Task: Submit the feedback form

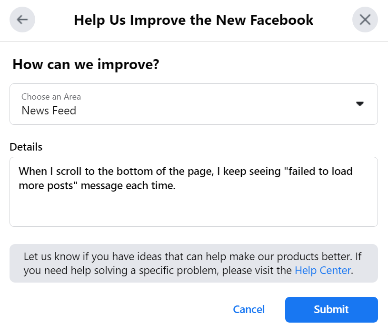Action: click(x=331, y=309)
